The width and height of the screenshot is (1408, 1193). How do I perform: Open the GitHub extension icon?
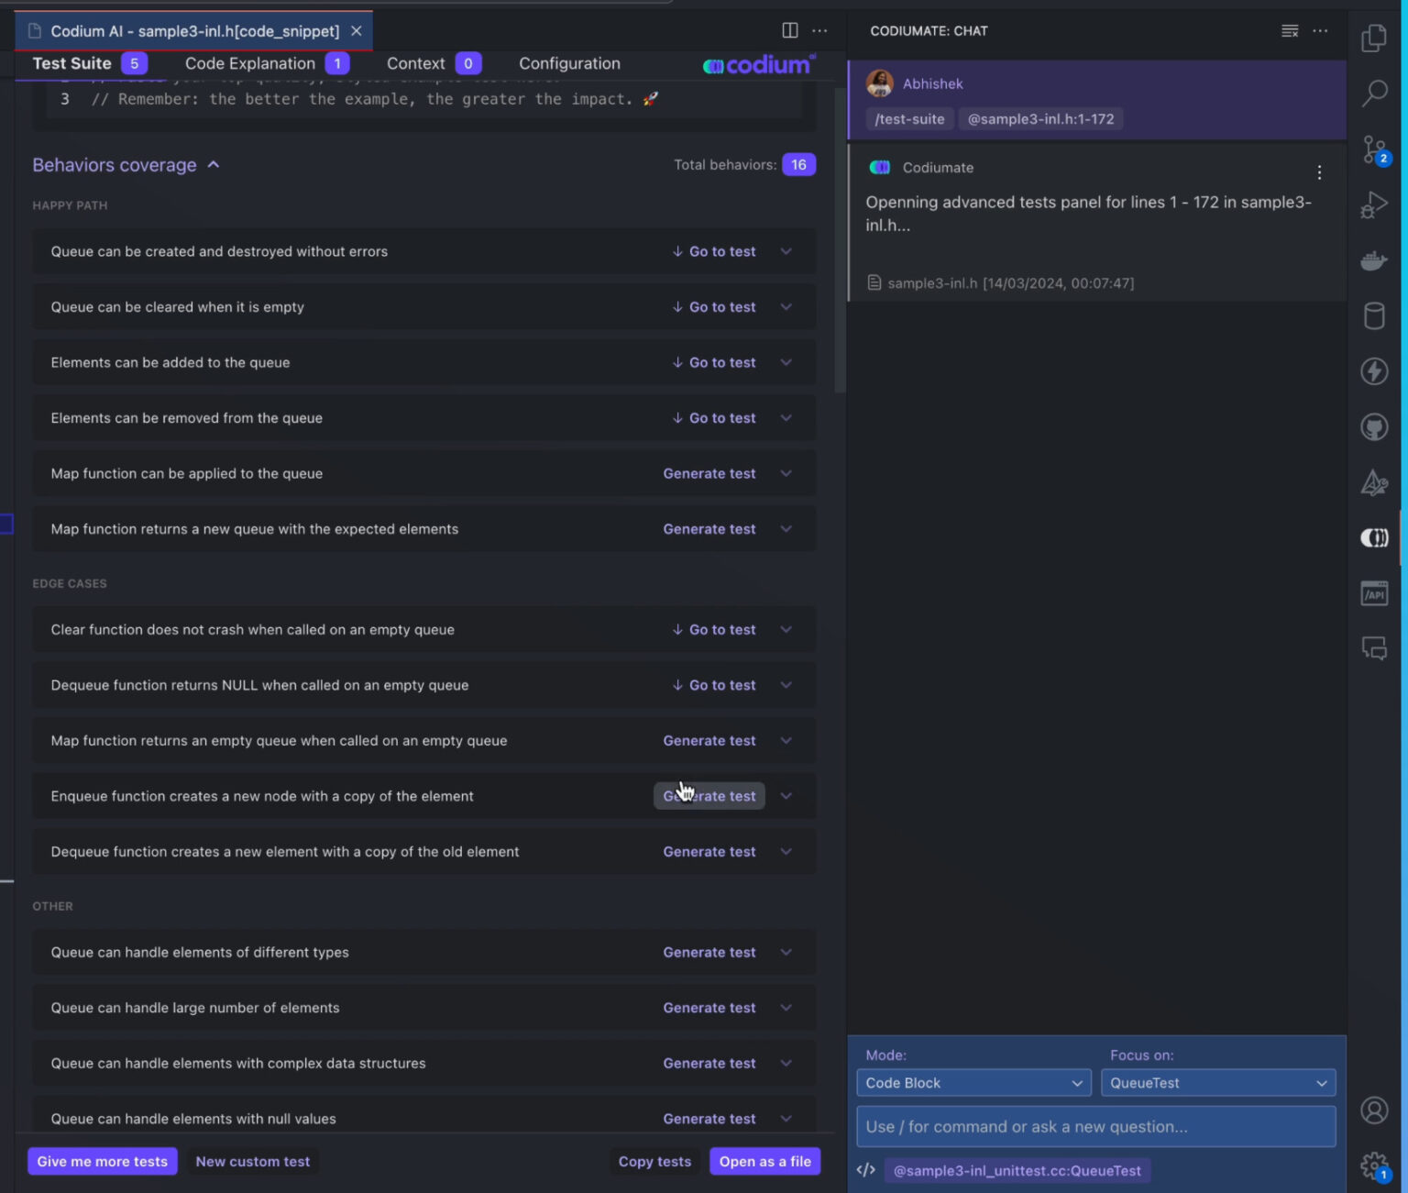[x=1373, y=426]
